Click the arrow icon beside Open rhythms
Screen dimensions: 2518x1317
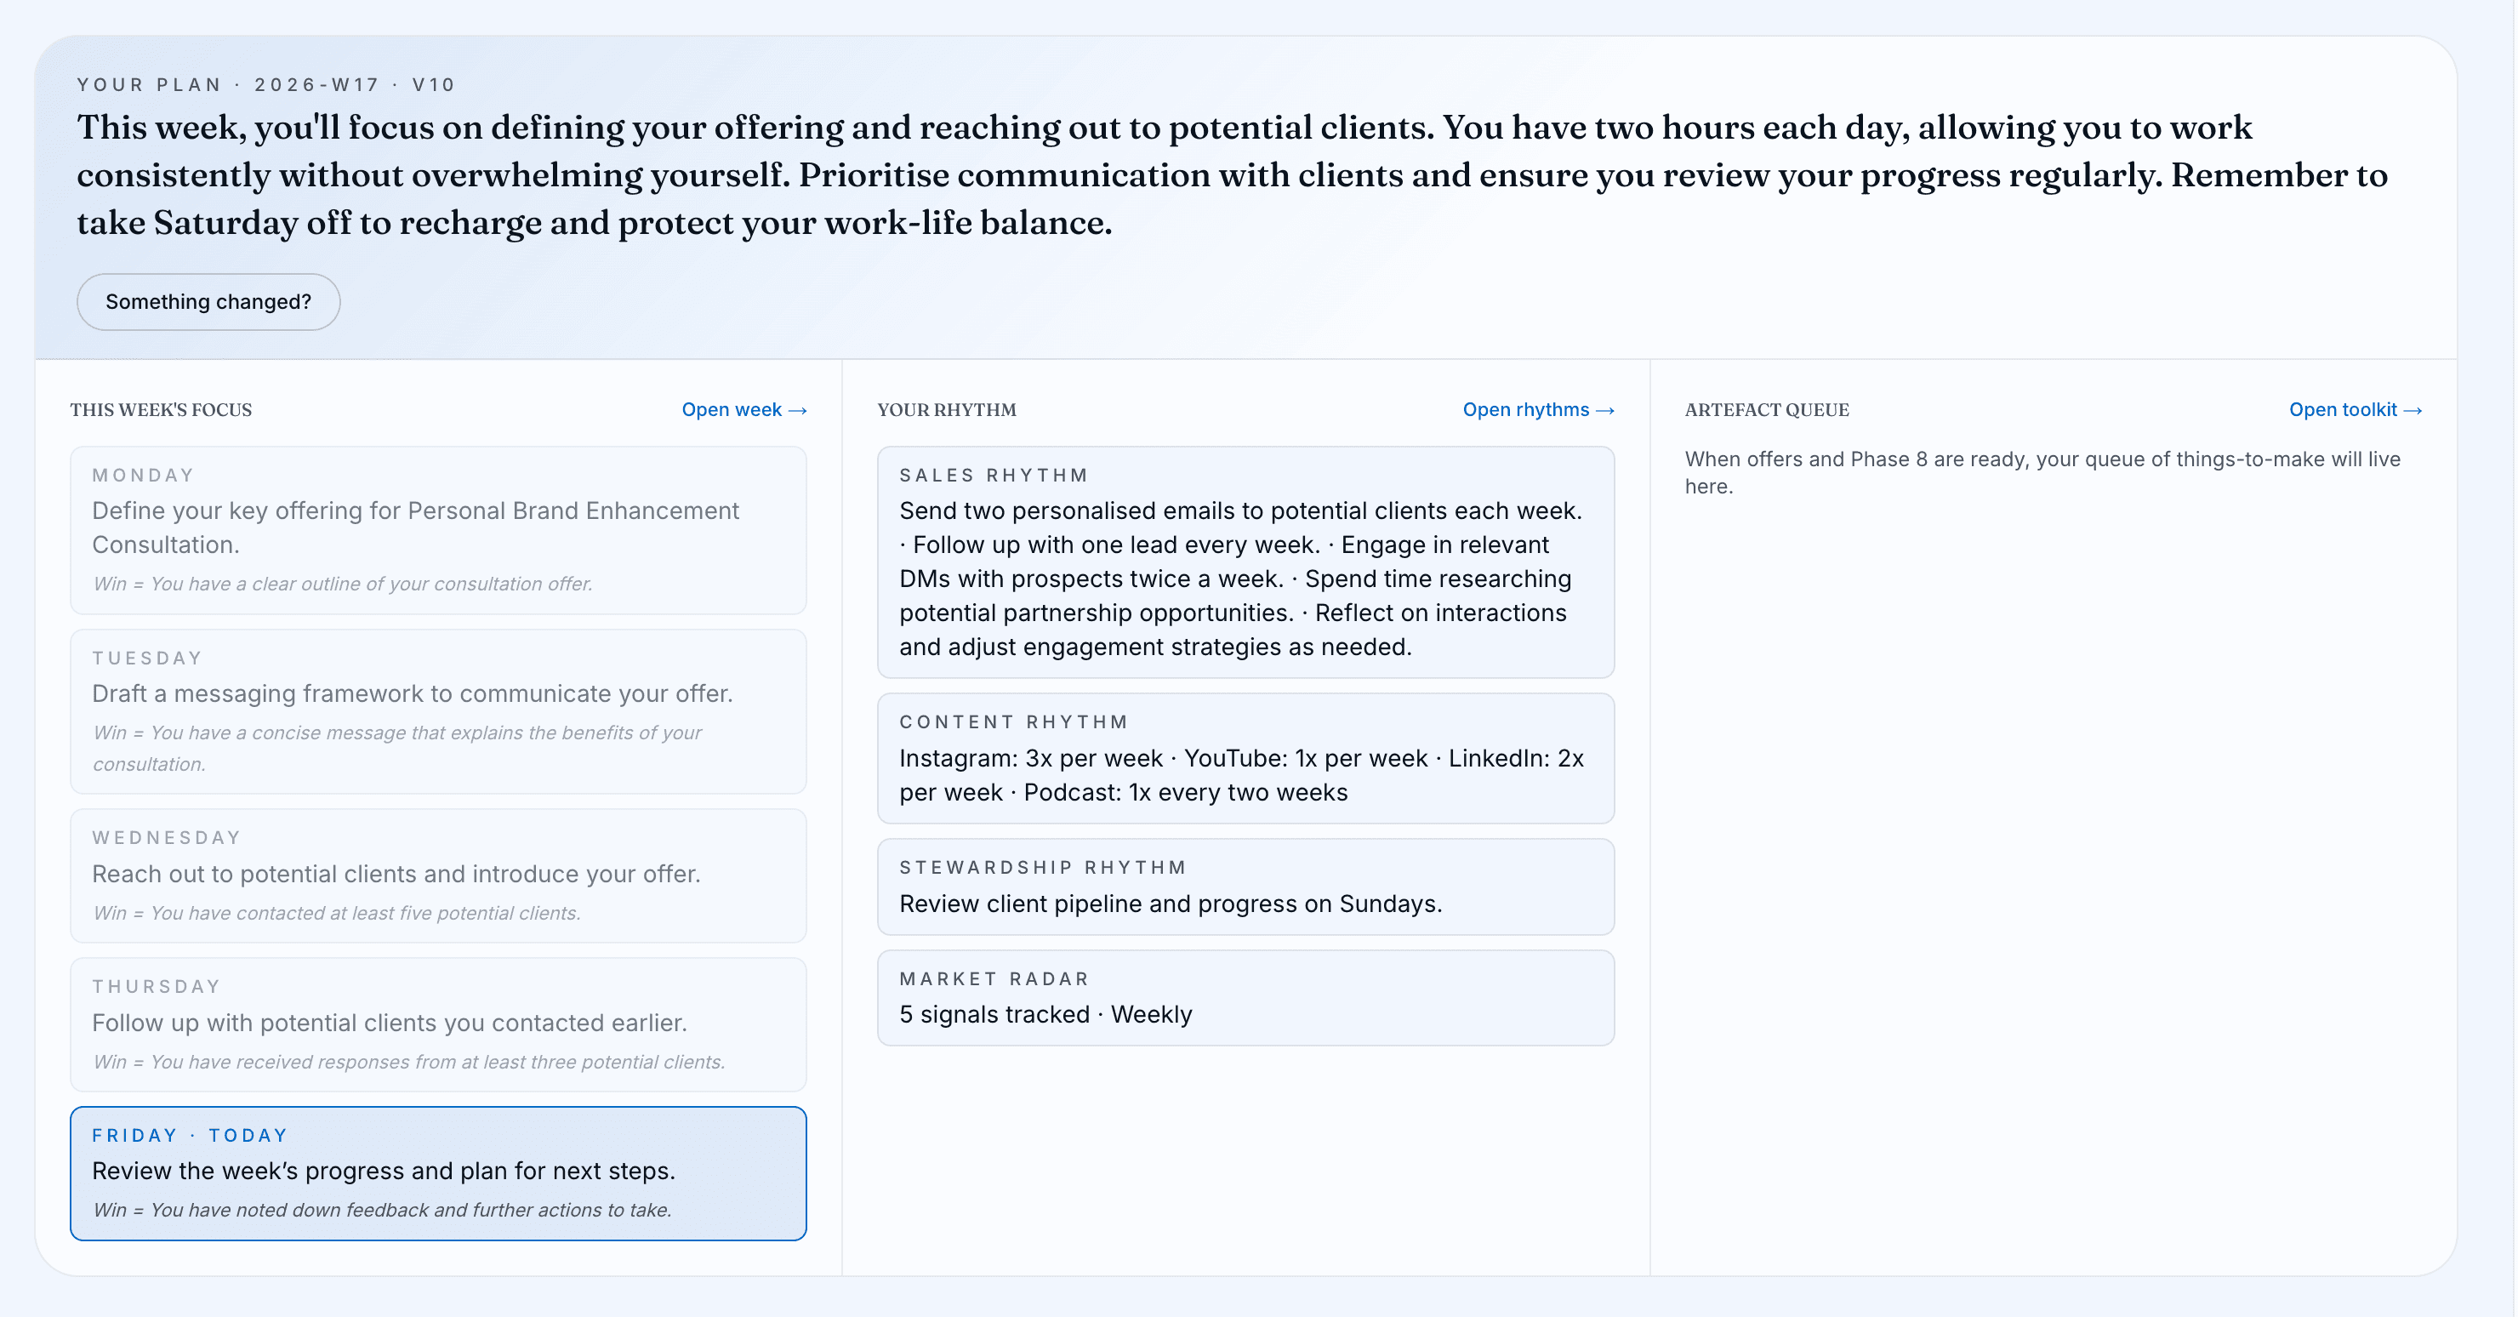point(1605,411)
